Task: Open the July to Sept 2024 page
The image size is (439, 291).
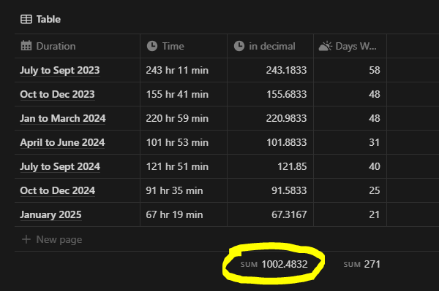Action: pyautogui.click(x=60, y=166)
